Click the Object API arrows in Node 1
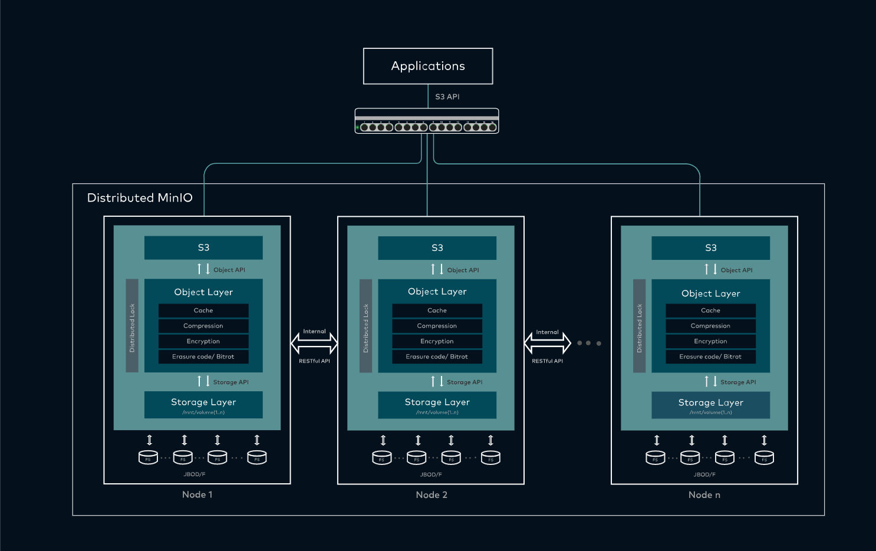Viewport: 876px width, 551px height. click(203, 269)
